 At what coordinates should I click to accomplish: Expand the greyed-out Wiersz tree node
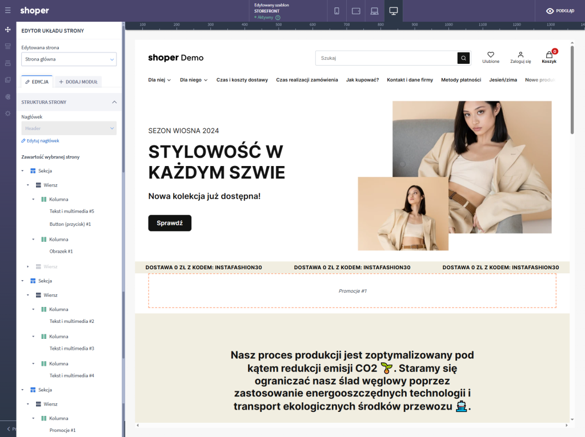28,266
